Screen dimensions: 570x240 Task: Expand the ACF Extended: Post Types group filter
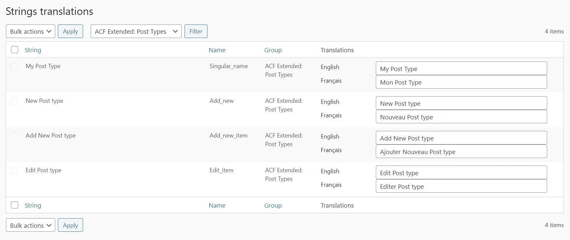pyautogui.click(x=136, y=31)
